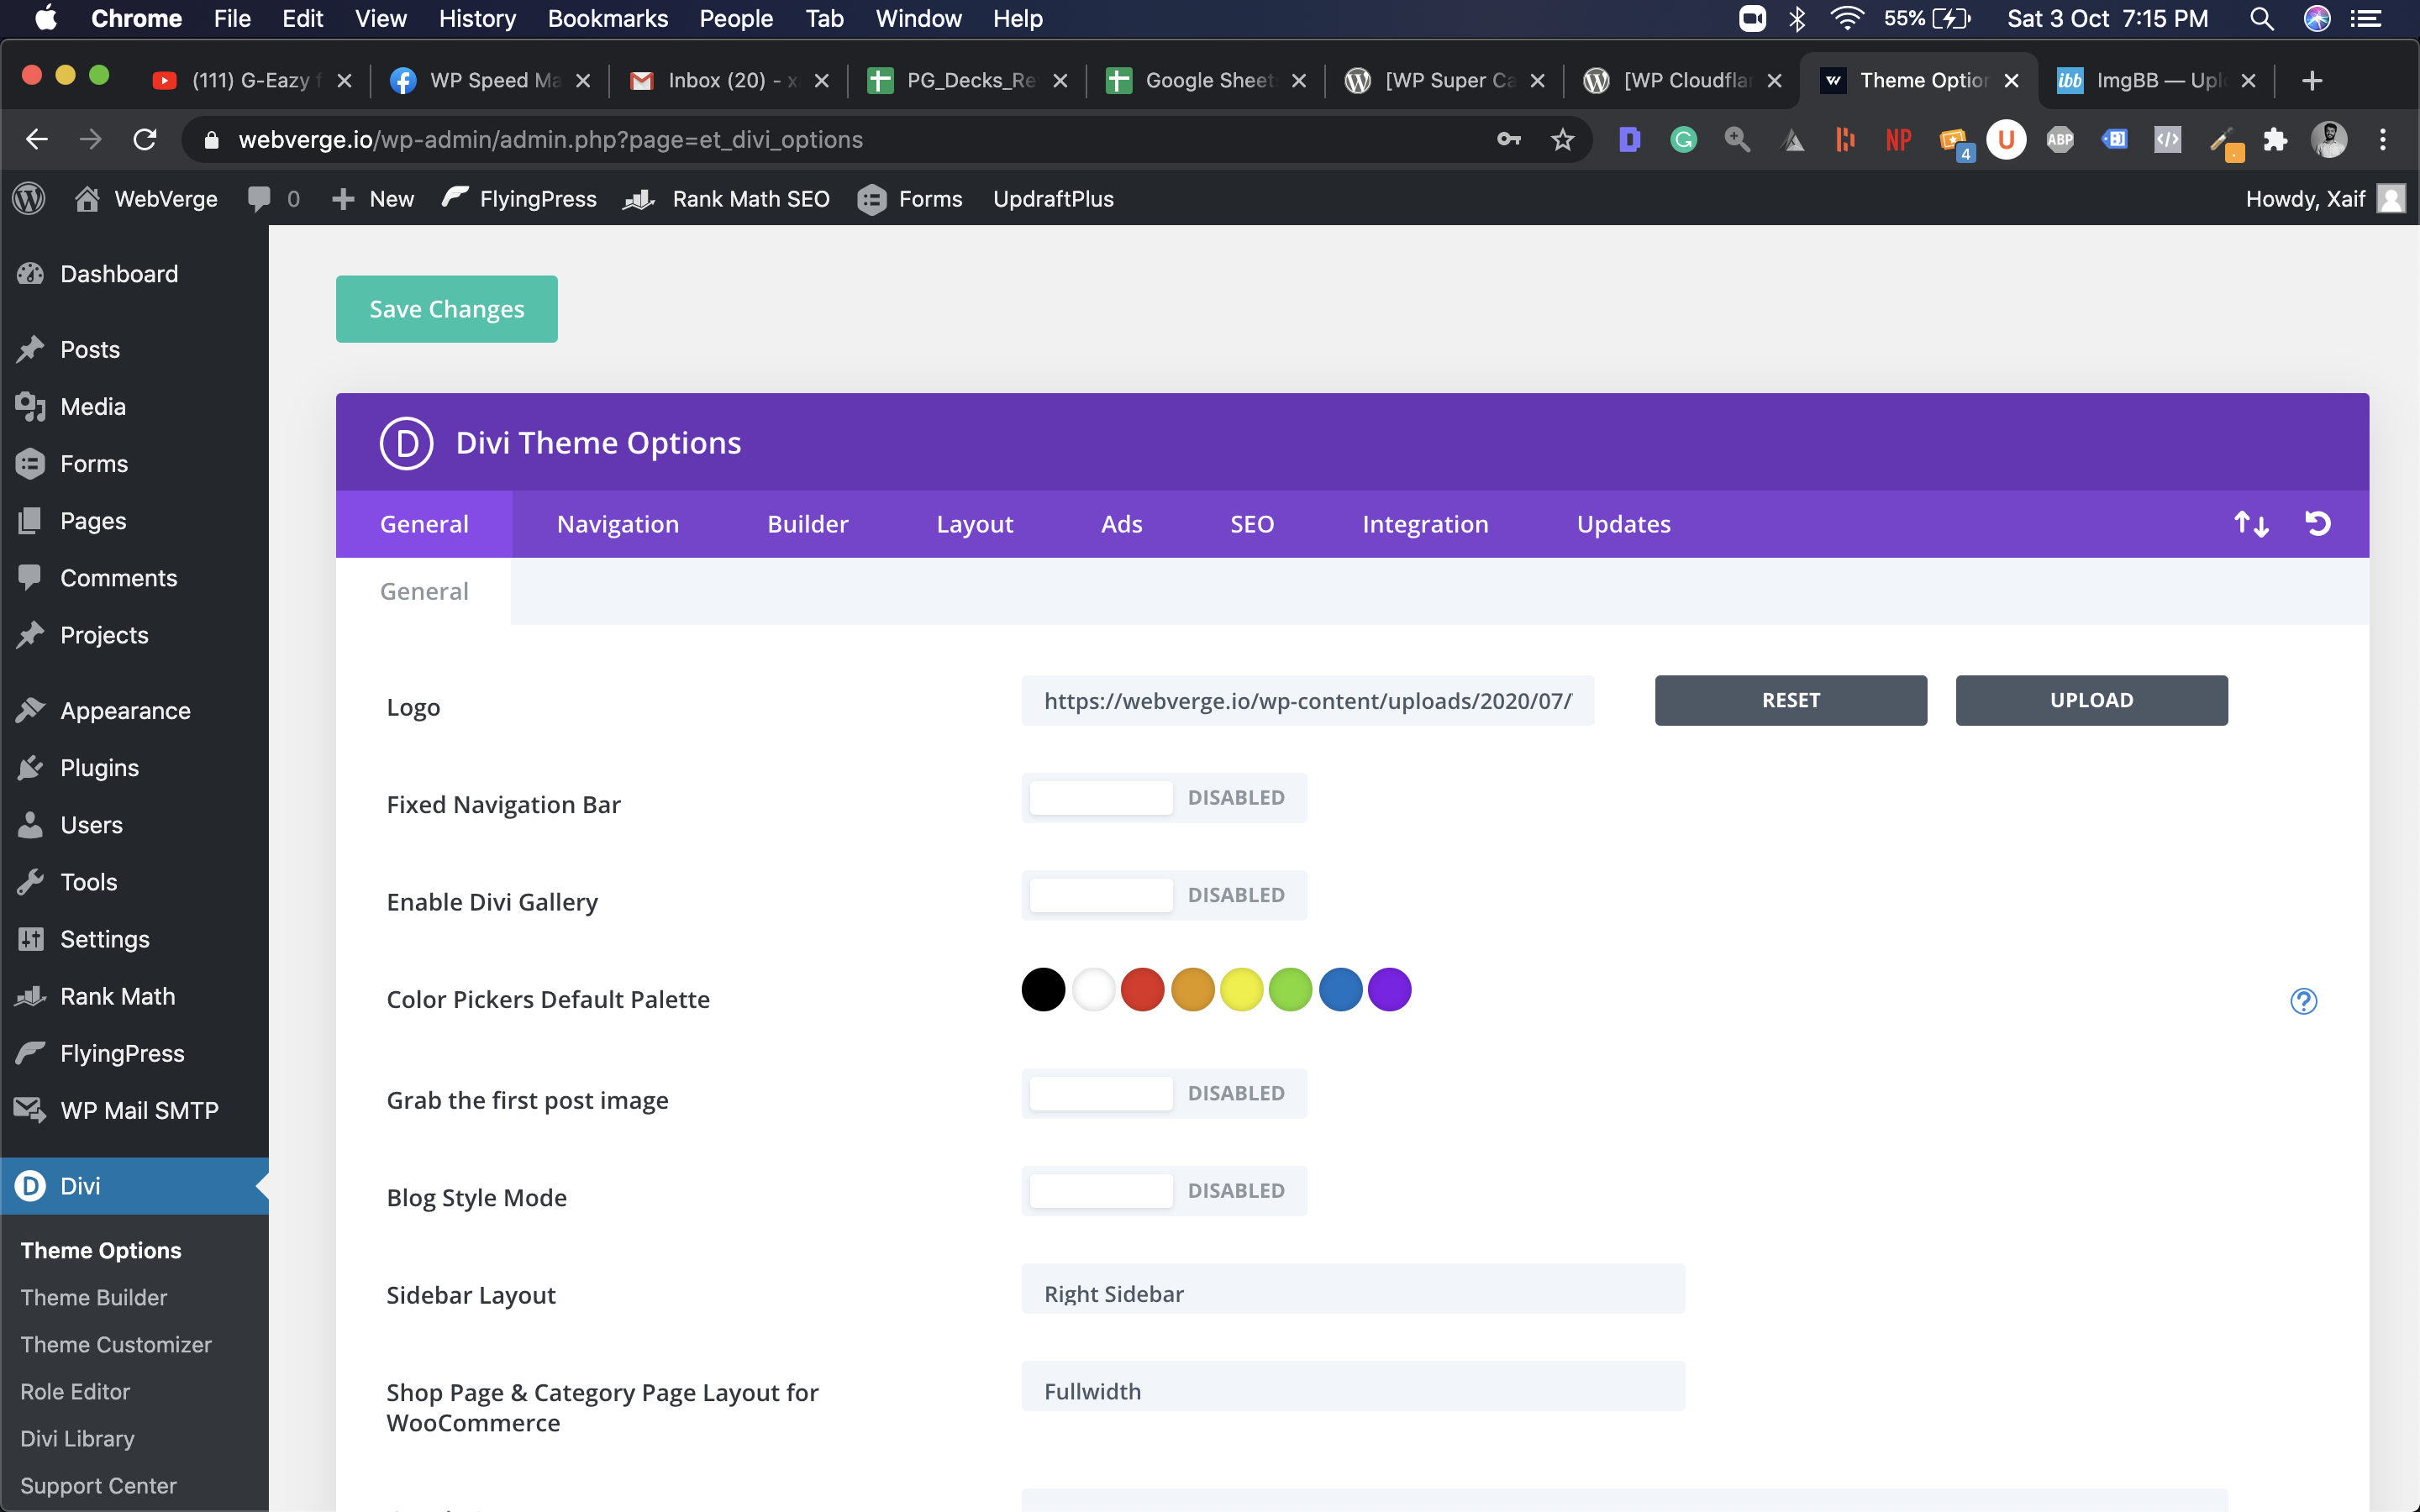Go back with the browser back arrow
Screen dimensions: 2420x1512
click(x=37, y=139)
